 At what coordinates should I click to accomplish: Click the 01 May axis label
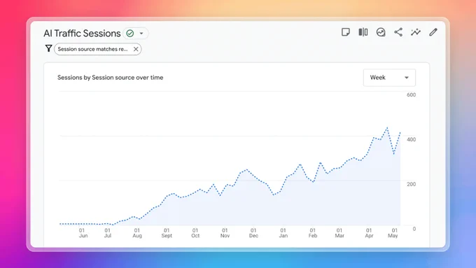pos(393,233)
